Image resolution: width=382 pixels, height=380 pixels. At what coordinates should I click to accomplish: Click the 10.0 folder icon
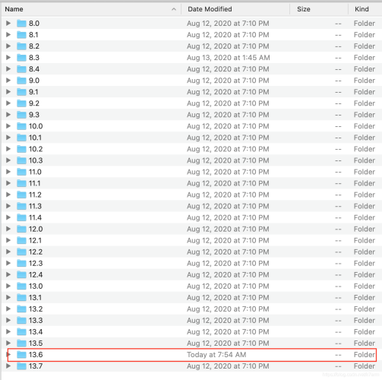21,126
